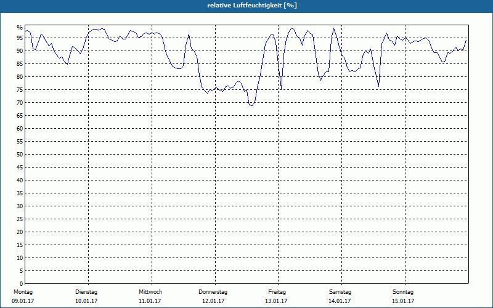Click the '85' y-axis value

(20, 64)
